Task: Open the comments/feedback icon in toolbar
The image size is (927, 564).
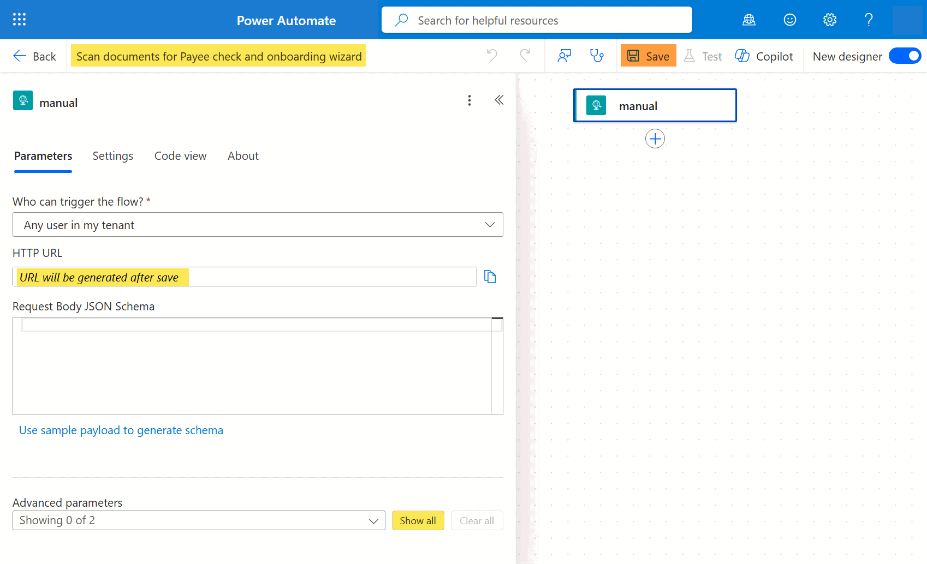Action: pyautogui.click(x=564, y=56)
